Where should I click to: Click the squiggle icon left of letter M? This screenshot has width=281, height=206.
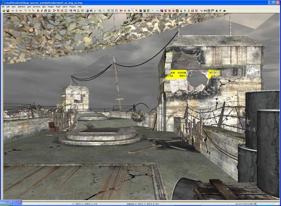click(201, 11)
